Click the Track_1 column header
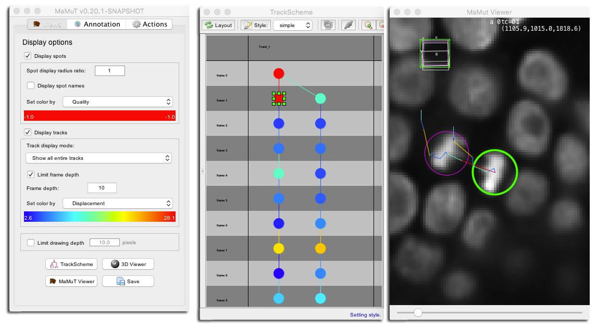The image size is (597, 328). (264, 47)
